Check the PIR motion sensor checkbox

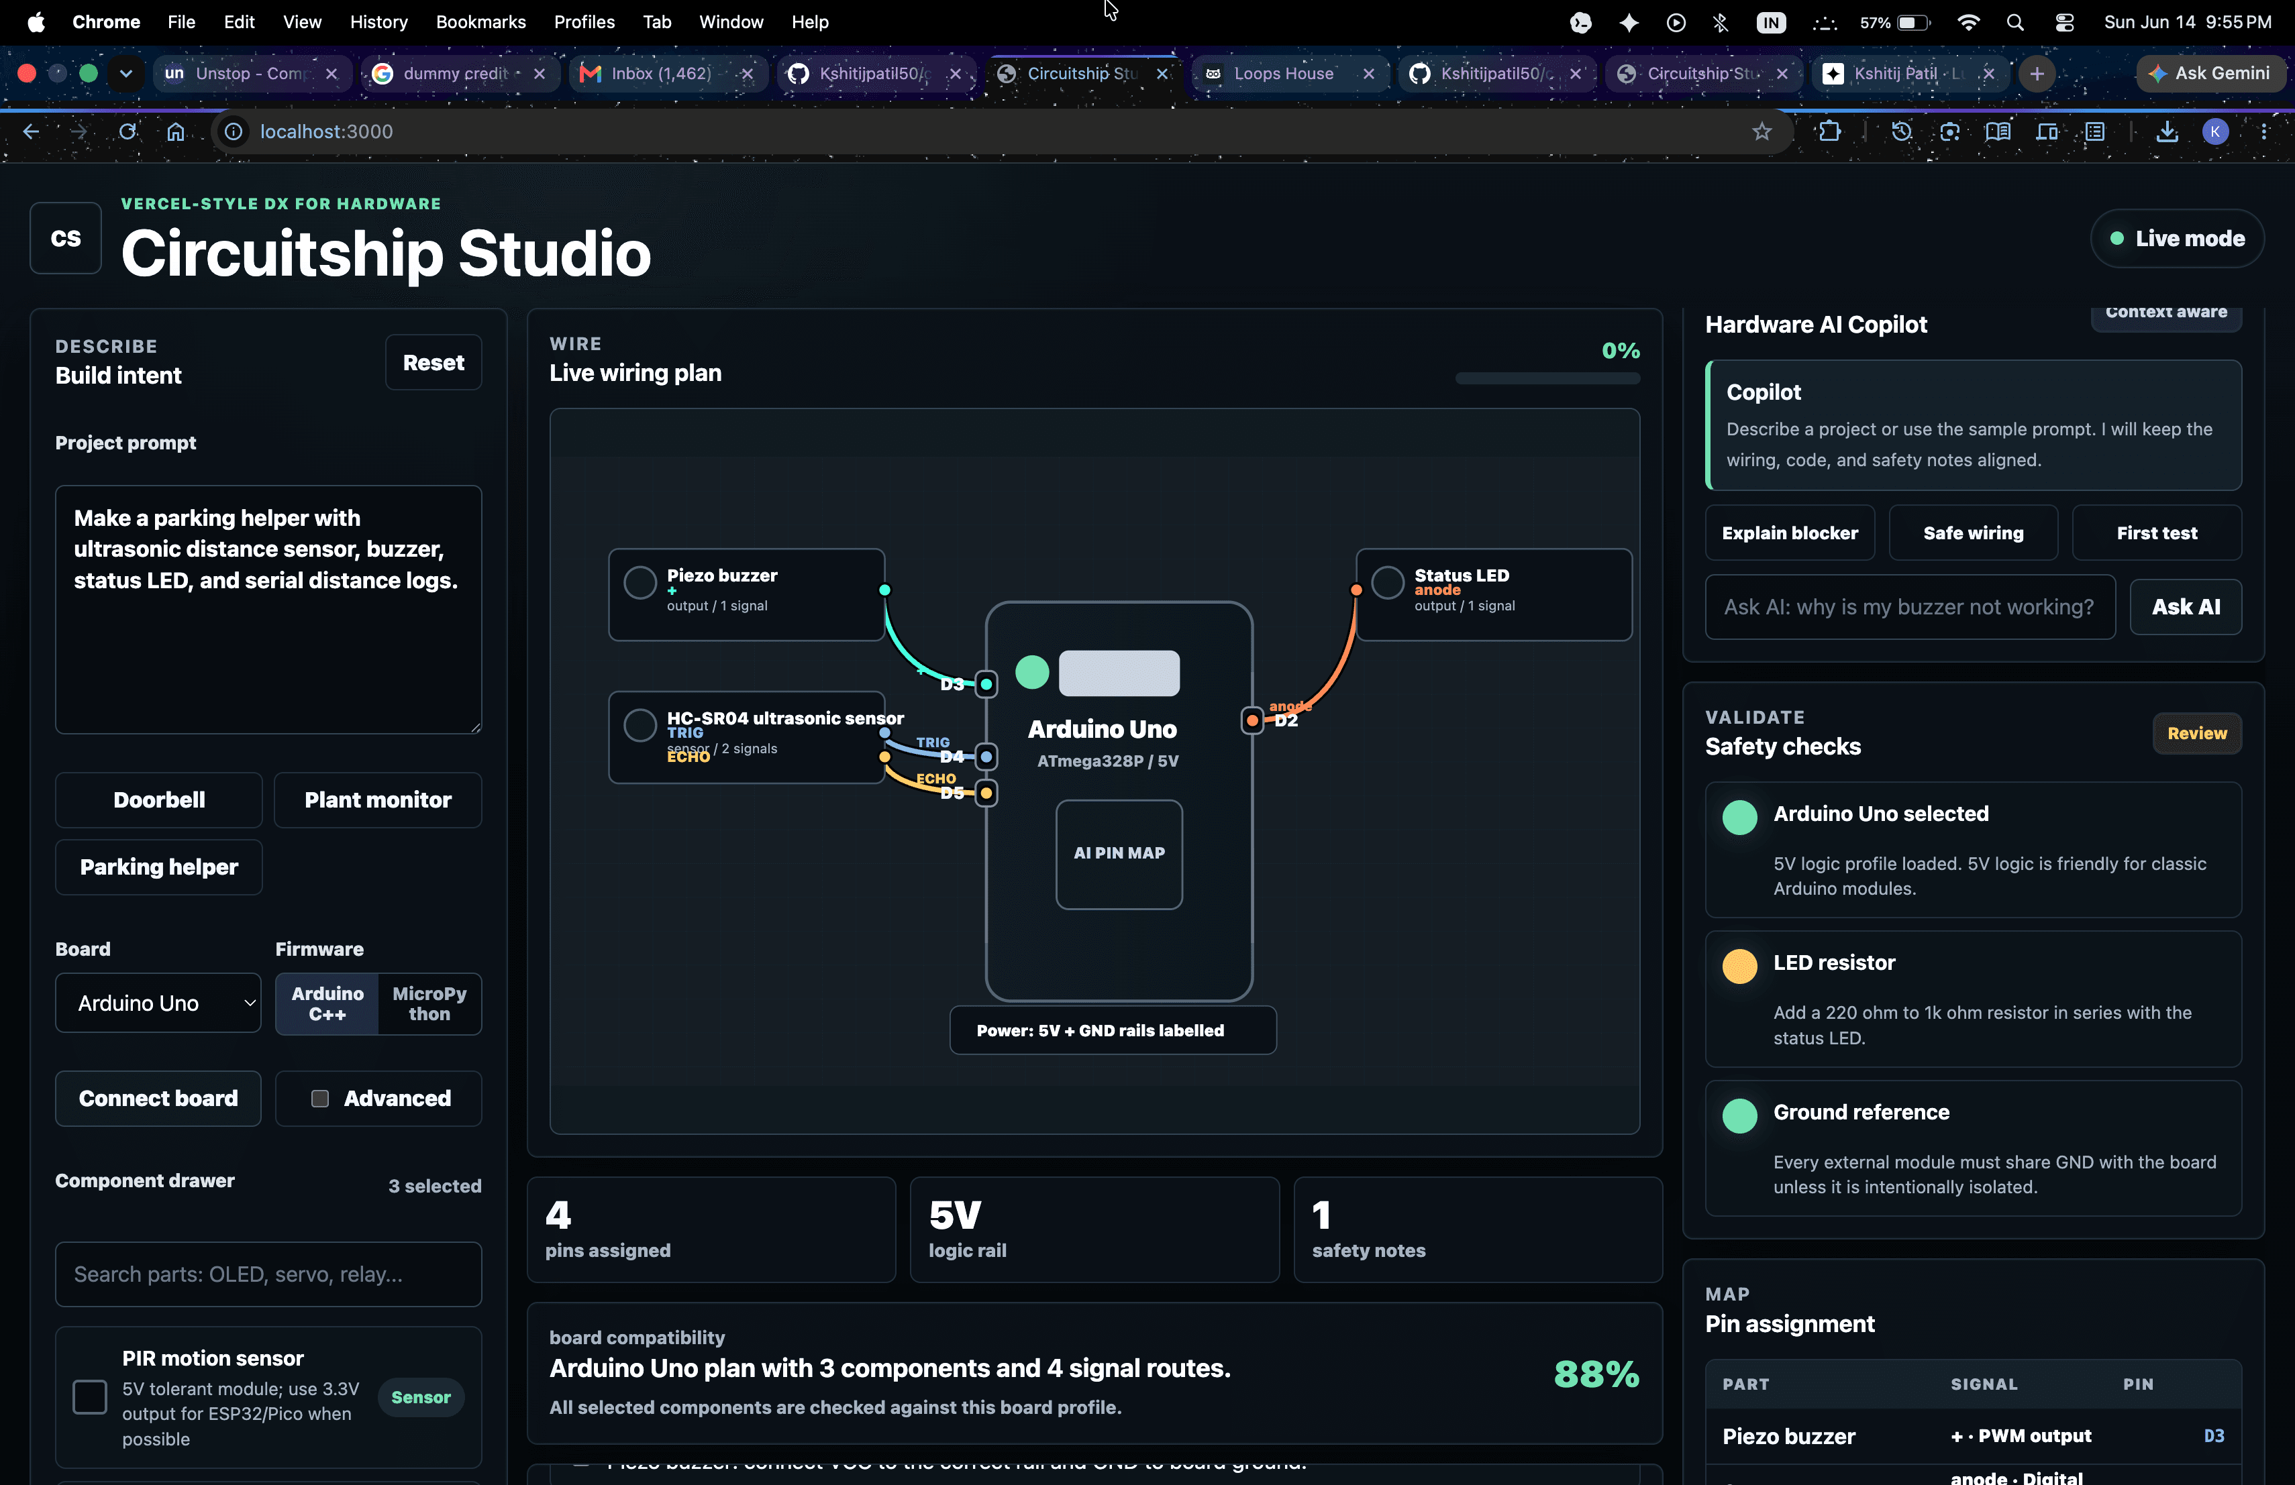[x=90, y=1397]
